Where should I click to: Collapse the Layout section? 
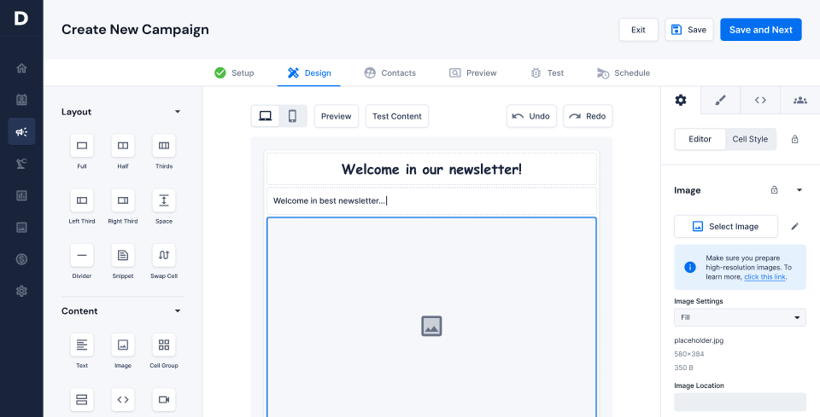pyautogui.click(x=178, y=112)
